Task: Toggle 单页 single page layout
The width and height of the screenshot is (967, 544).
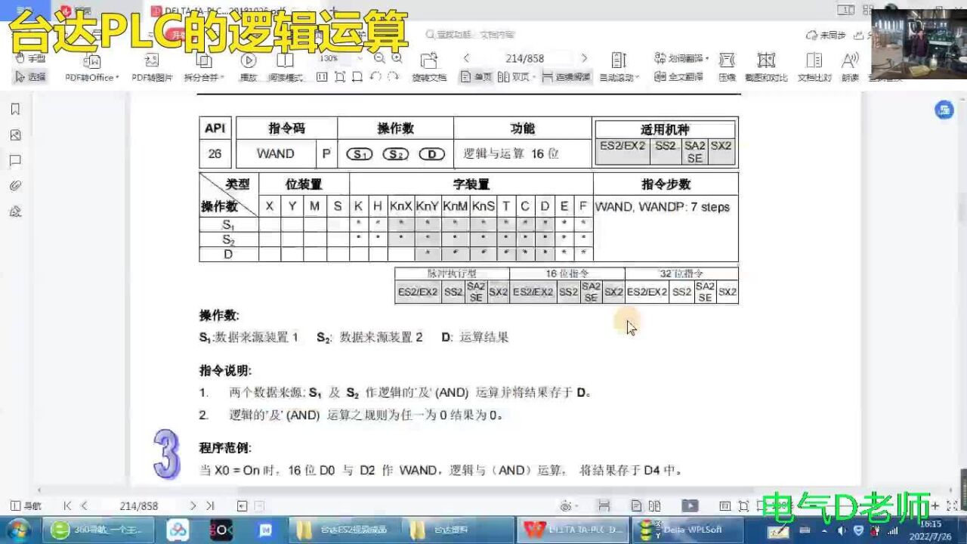Action: 476,77
